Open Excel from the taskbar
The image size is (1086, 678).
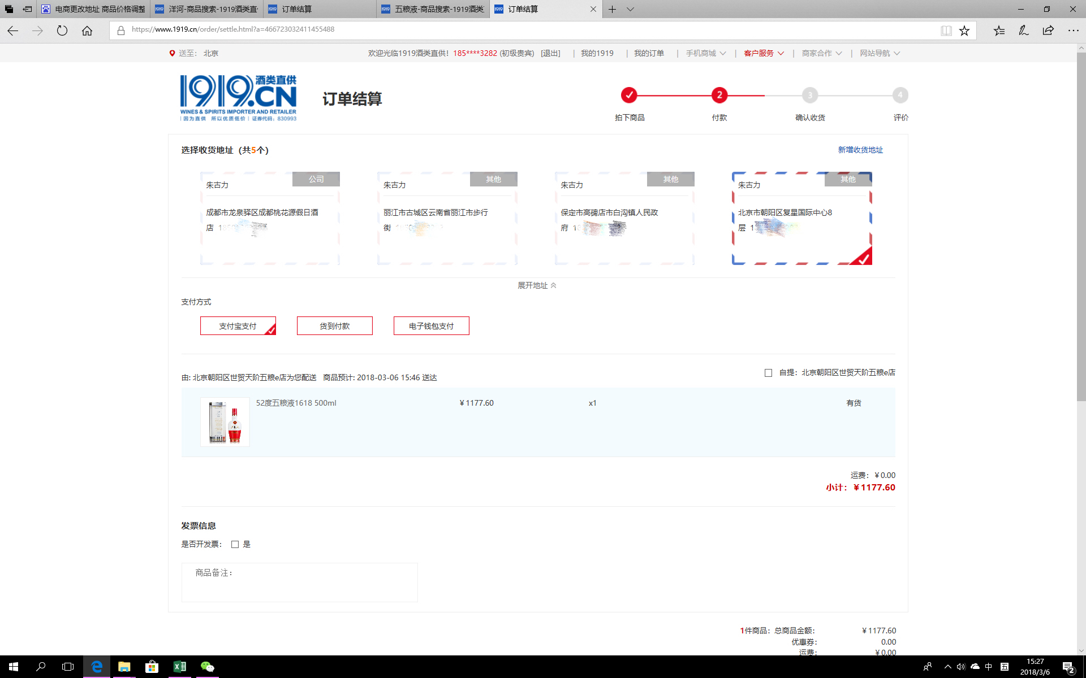tap(179, 667)
